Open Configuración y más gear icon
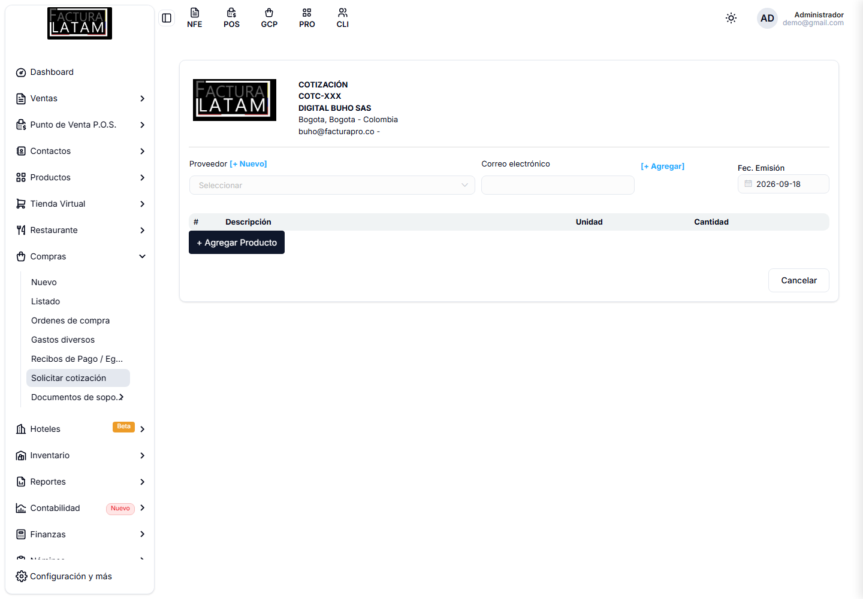Viewport: 863px width, 599px height. click(22, 576)
